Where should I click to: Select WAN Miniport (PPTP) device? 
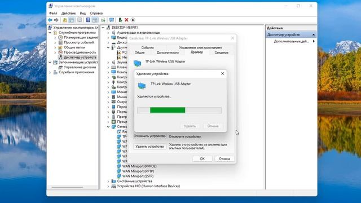coord(138,171)
